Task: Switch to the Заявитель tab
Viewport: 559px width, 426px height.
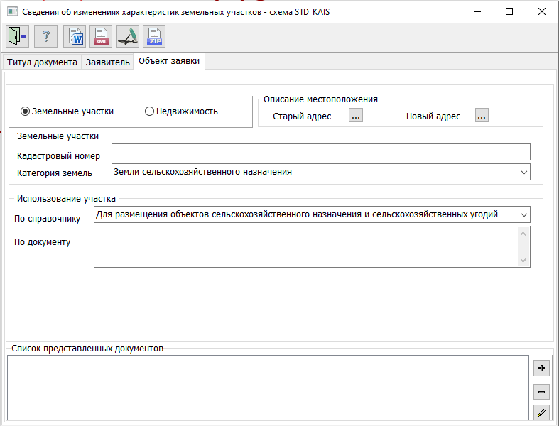Action: [108, 62]
